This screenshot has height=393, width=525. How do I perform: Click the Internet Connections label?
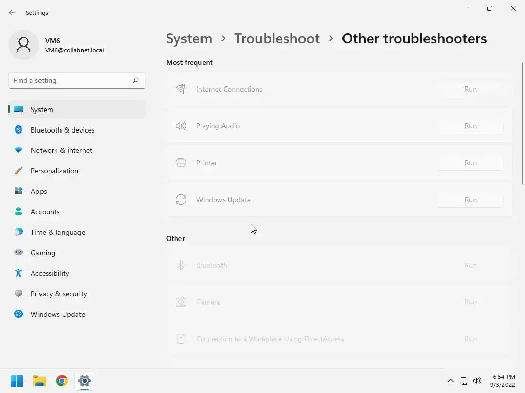(x=229, y=89)
